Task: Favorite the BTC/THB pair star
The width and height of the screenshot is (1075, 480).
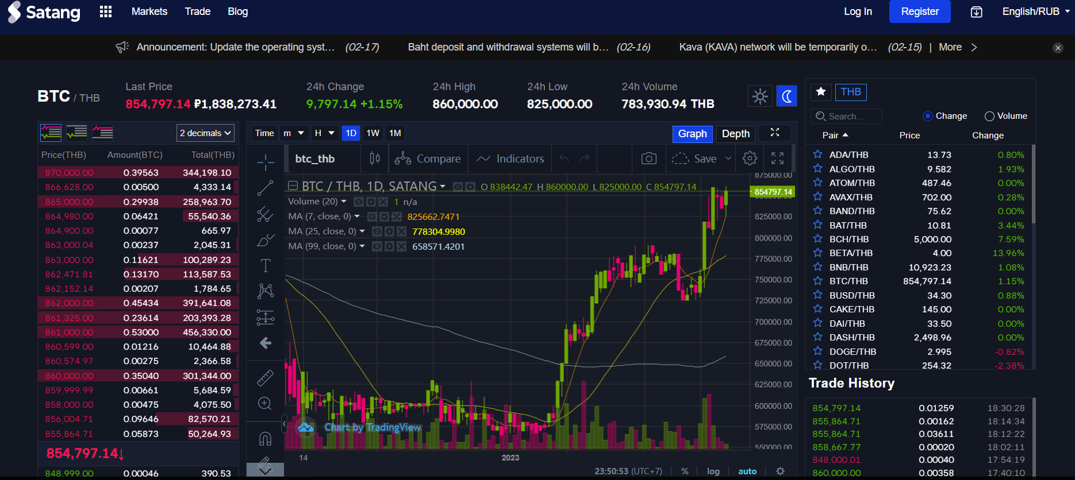Action: tap(817, 281)
